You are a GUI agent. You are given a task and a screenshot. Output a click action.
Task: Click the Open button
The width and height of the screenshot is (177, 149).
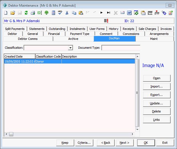click(x=157, y=78)
